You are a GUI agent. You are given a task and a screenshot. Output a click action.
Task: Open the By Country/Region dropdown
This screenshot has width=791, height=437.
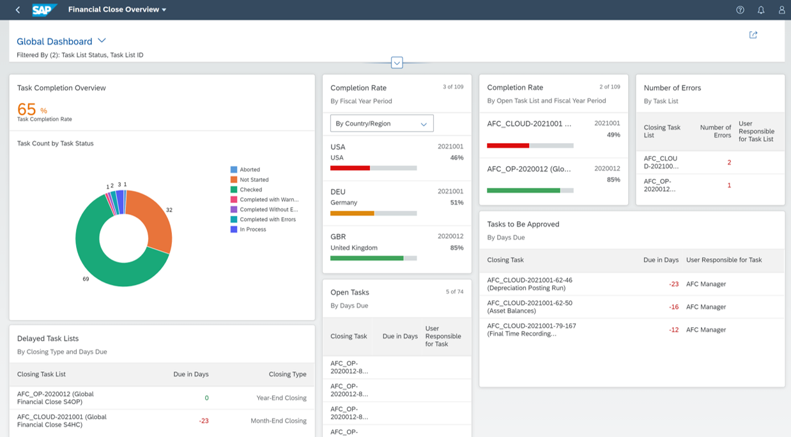[x=381, y=123]
